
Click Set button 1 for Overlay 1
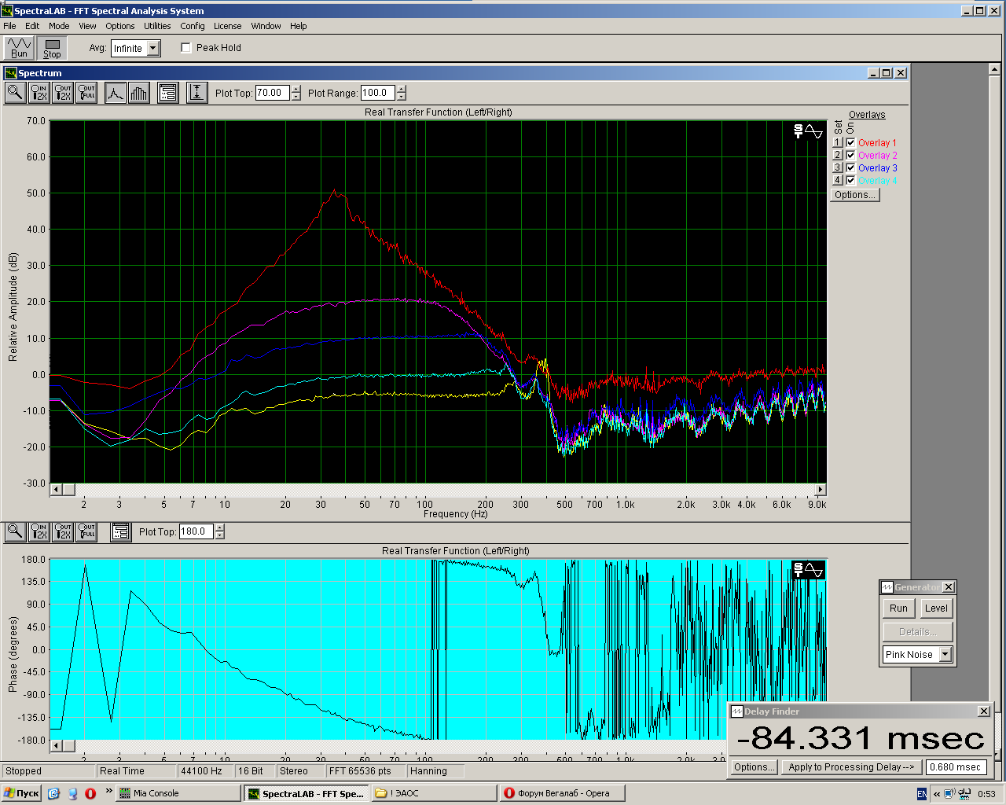click(838, 143)
